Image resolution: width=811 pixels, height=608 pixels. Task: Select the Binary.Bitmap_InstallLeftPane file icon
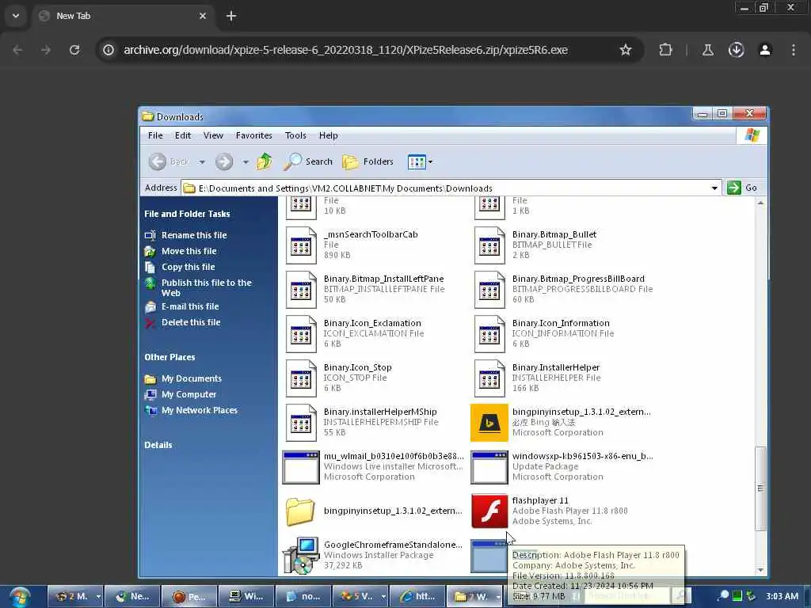point(301,290)
